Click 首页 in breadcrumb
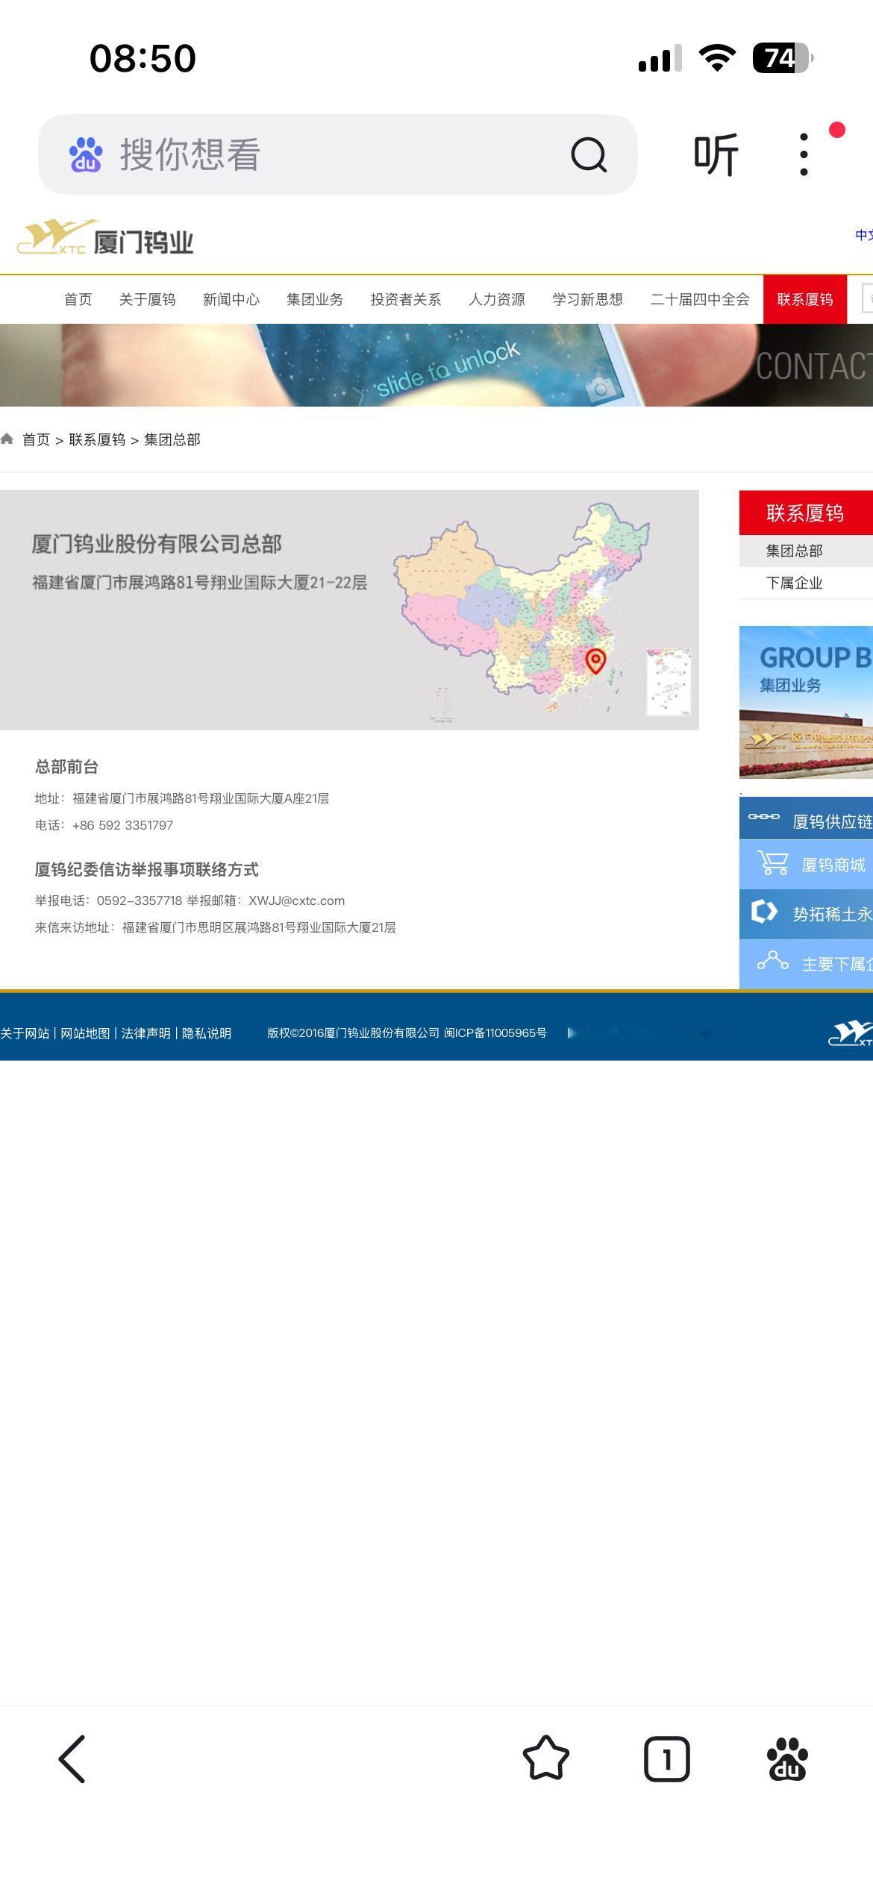Image resolution: width=873 pixels, height=1889 pixels. (36, 439)
